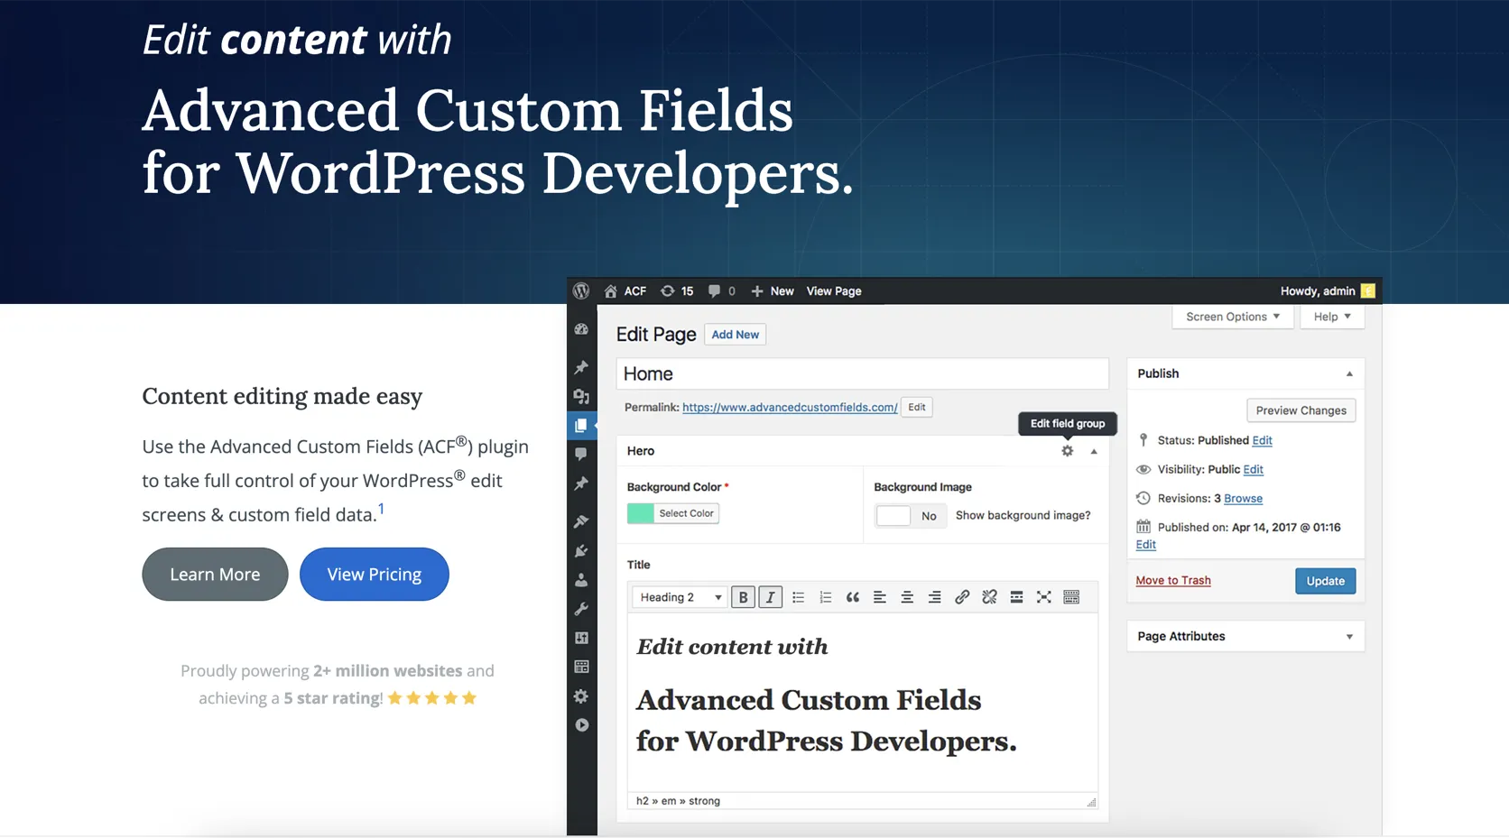Toggle italic formatting in Title editor
The image size is (1509, 838).
770,597
